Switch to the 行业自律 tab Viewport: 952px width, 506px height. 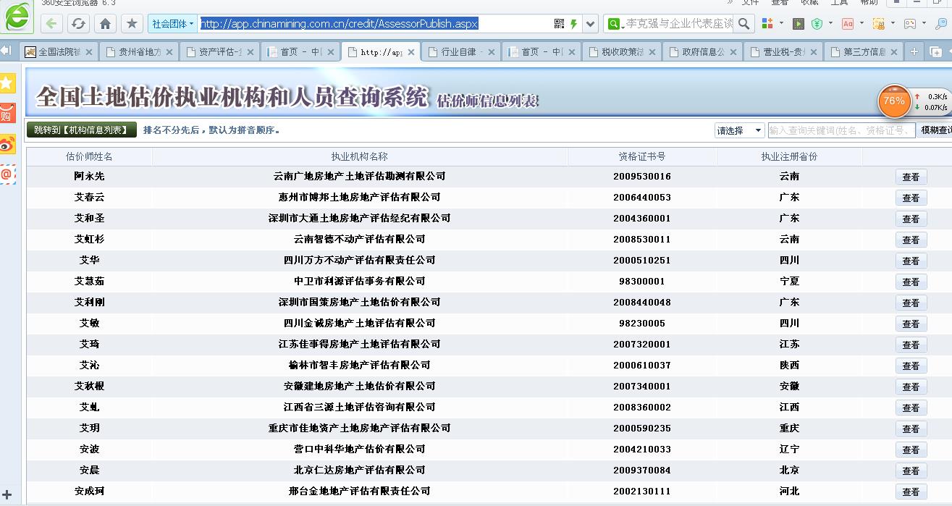(460, 52)
